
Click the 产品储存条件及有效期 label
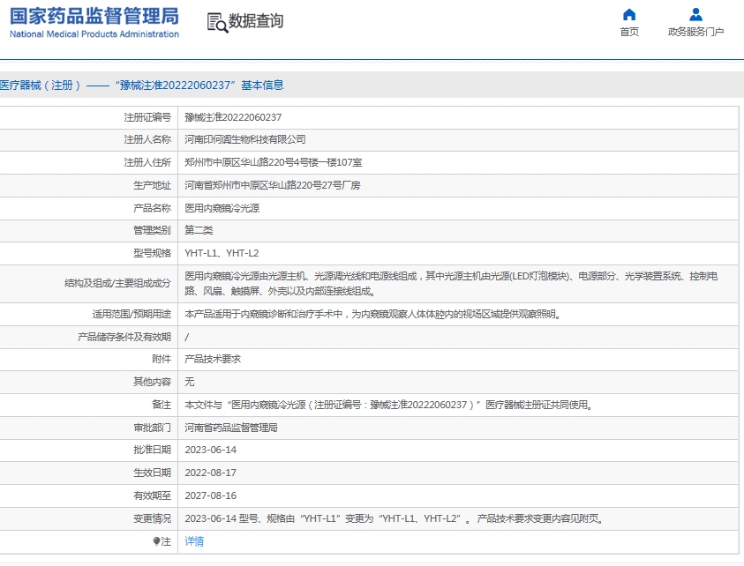click(x=124, y=337)
